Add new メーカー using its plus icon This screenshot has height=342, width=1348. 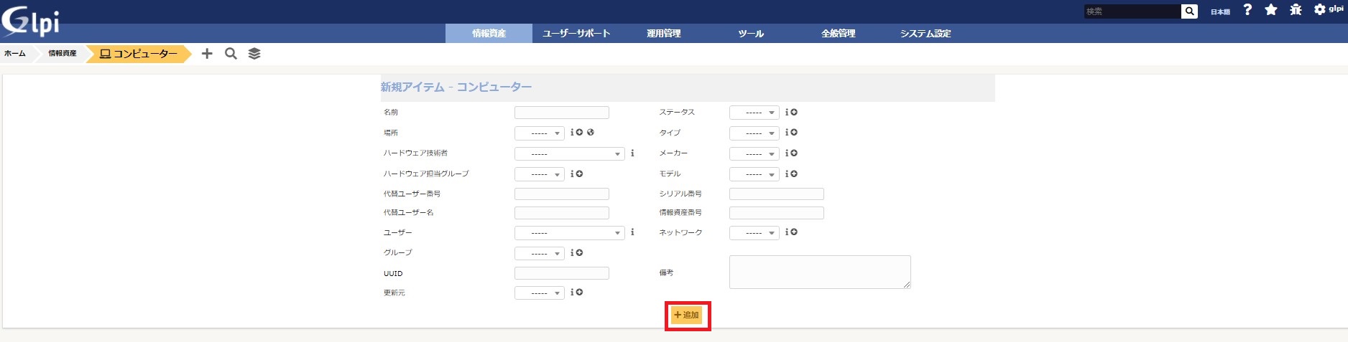(x=794, y=153)
